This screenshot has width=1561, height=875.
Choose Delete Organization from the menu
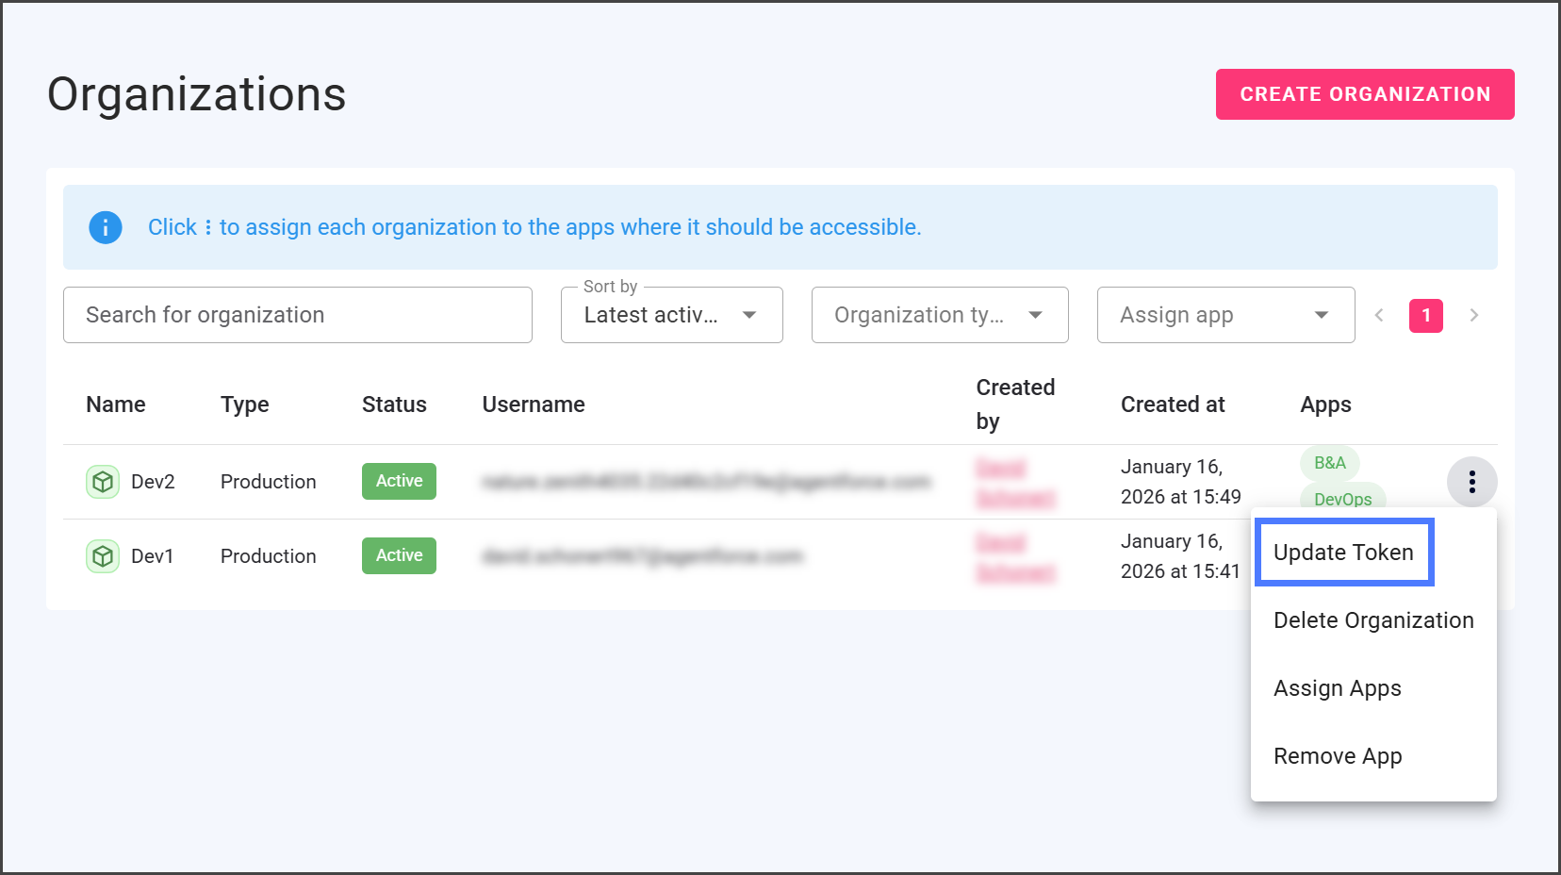(x=1372, y=620)
